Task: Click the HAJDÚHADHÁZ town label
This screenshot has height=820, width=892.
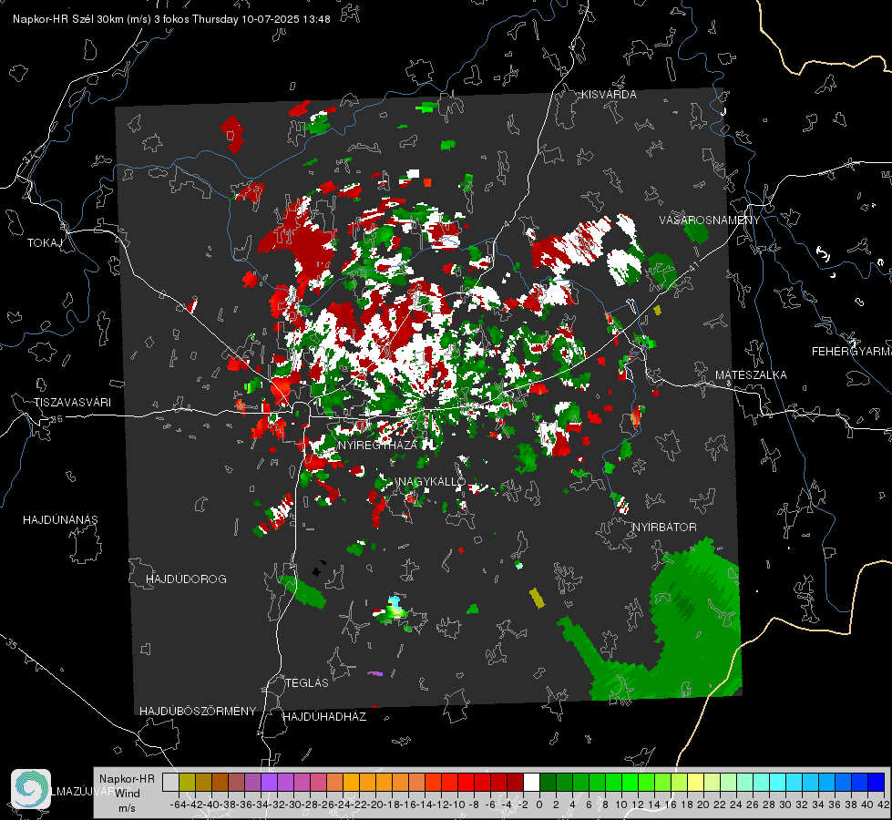Action: (x=324, y=717)
